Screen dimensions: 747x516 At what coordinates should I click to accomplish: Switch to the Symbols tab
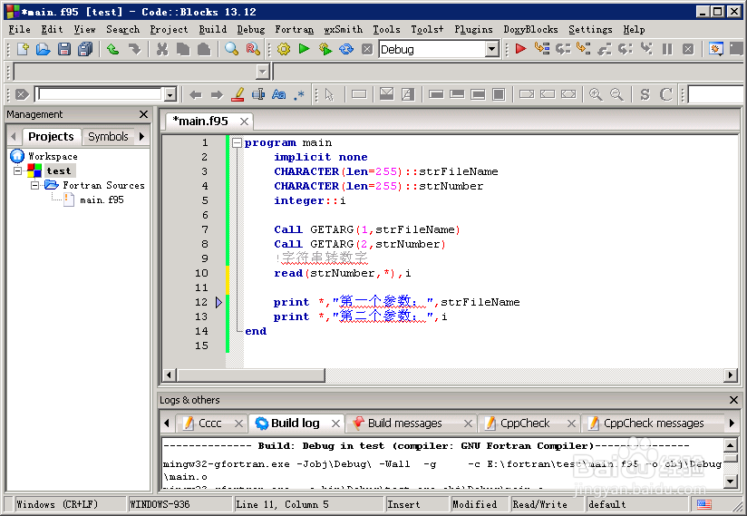click(108, 137)
